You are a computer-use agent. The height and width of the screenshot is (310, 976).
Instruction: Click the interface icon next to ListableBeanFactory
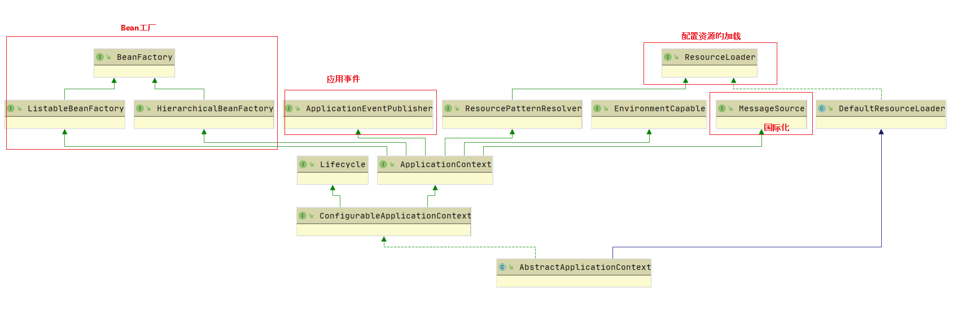pyautogui.click(x=11, y=108)
